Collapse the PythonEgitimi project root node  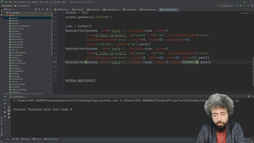coord(5,13)
